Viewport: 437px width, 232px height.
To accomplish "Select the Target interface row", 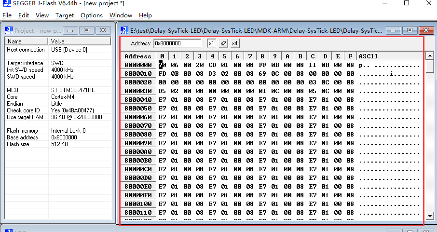I will (x=58, y=63).
